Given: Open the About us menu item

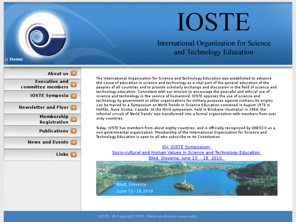Looking at the screenshot, I should point(58,74).
